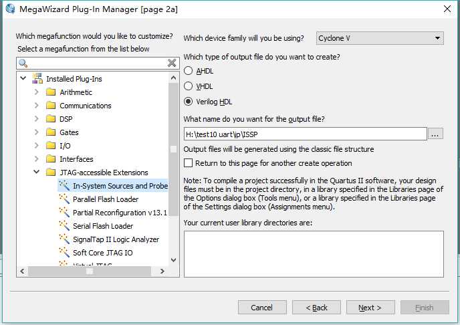Click the Communications folder label

click(86, 106)
